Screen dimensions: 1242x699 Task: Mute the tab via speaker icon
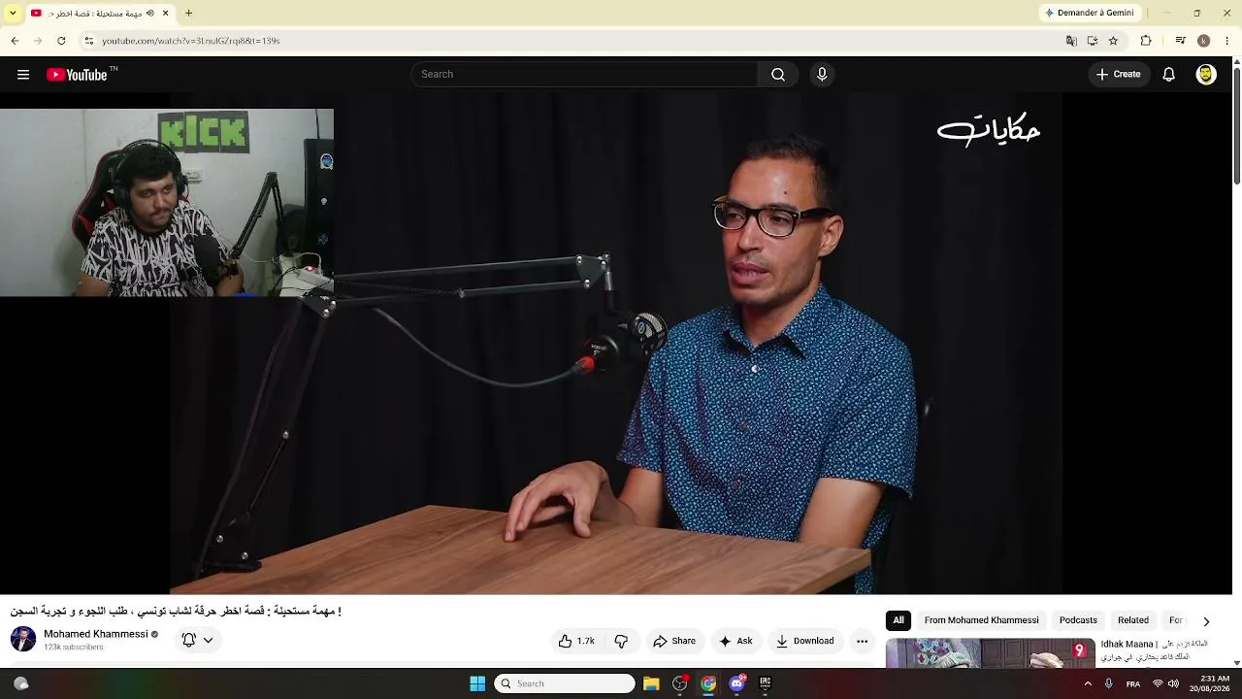pos(149,13)
